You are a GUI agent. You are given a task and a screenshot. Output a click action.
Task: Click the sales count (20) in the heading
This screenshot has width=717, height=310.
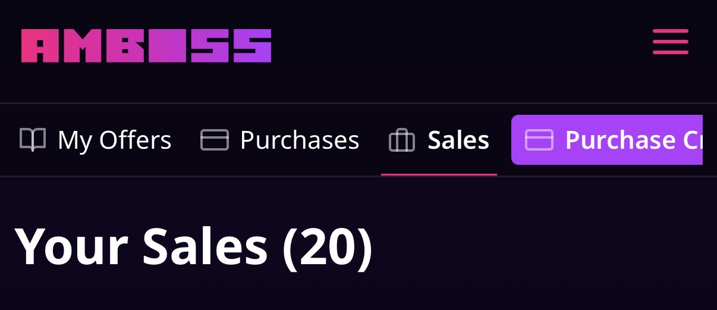(327, 246)
